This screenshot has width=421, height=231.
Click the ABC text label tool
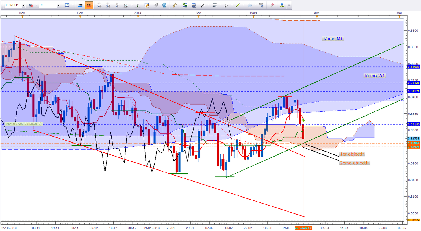[261, 5]
